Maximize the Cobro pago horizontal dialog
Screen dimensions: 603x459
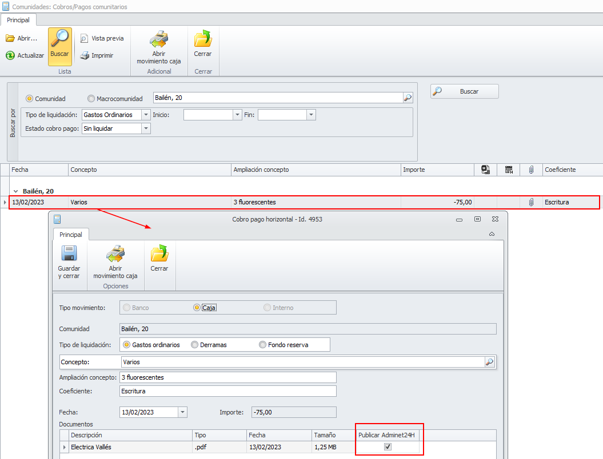coord(477,219)
